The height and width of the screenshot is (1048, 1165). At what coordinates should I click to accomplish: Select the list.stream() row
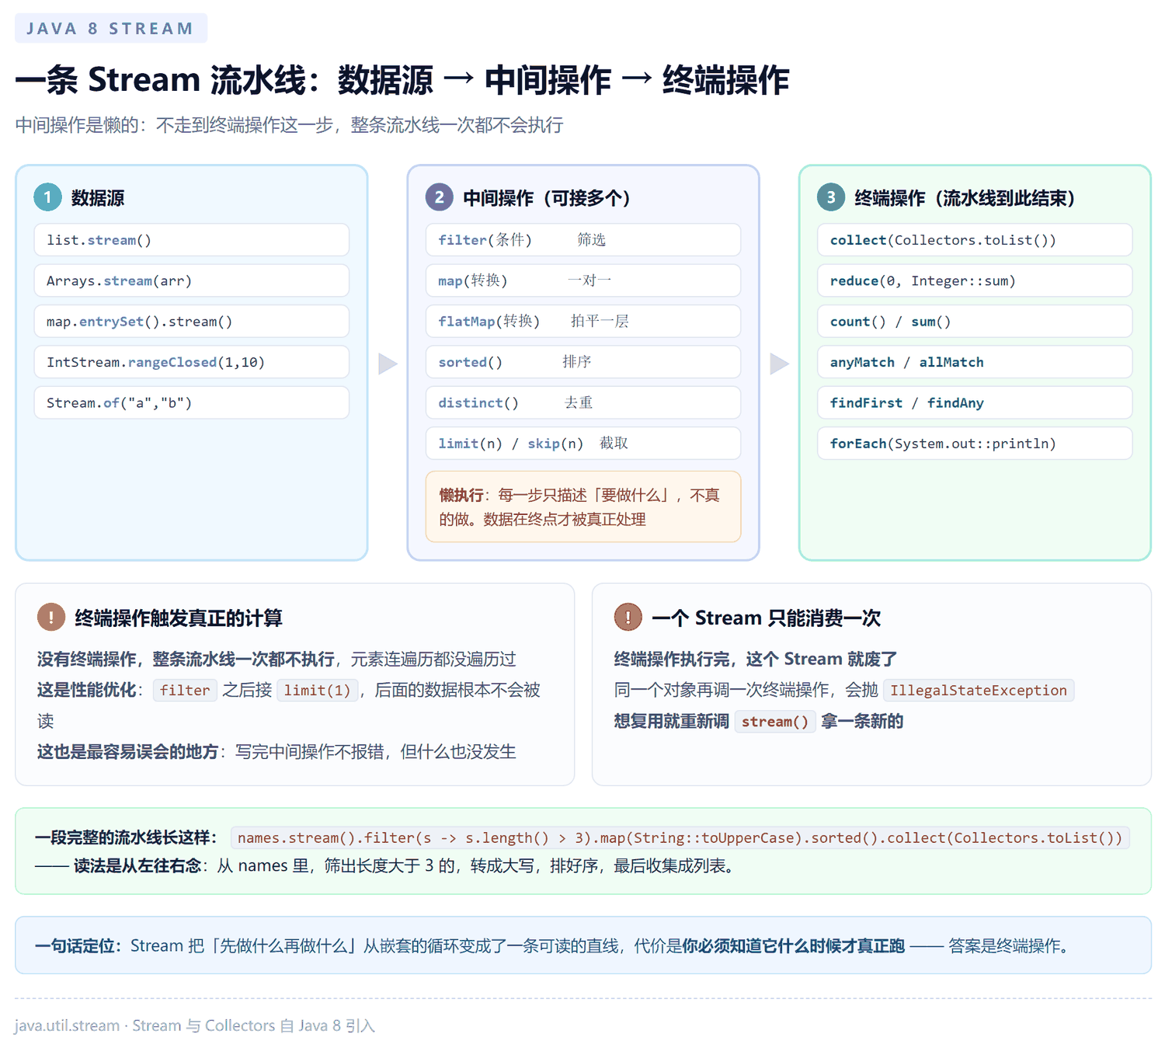[192, 240]
